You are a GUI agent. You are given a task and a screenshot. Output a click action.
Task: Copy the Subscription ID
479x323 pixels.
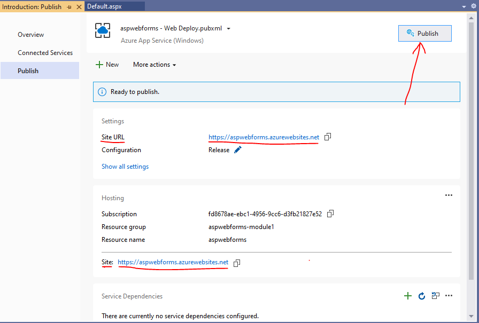330,214
